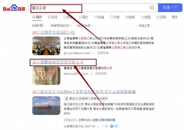Image resolution: width=184 pixels, height=130 pixels.
Task: Expand the 更多 menu
Action: [x=175, y=17]
